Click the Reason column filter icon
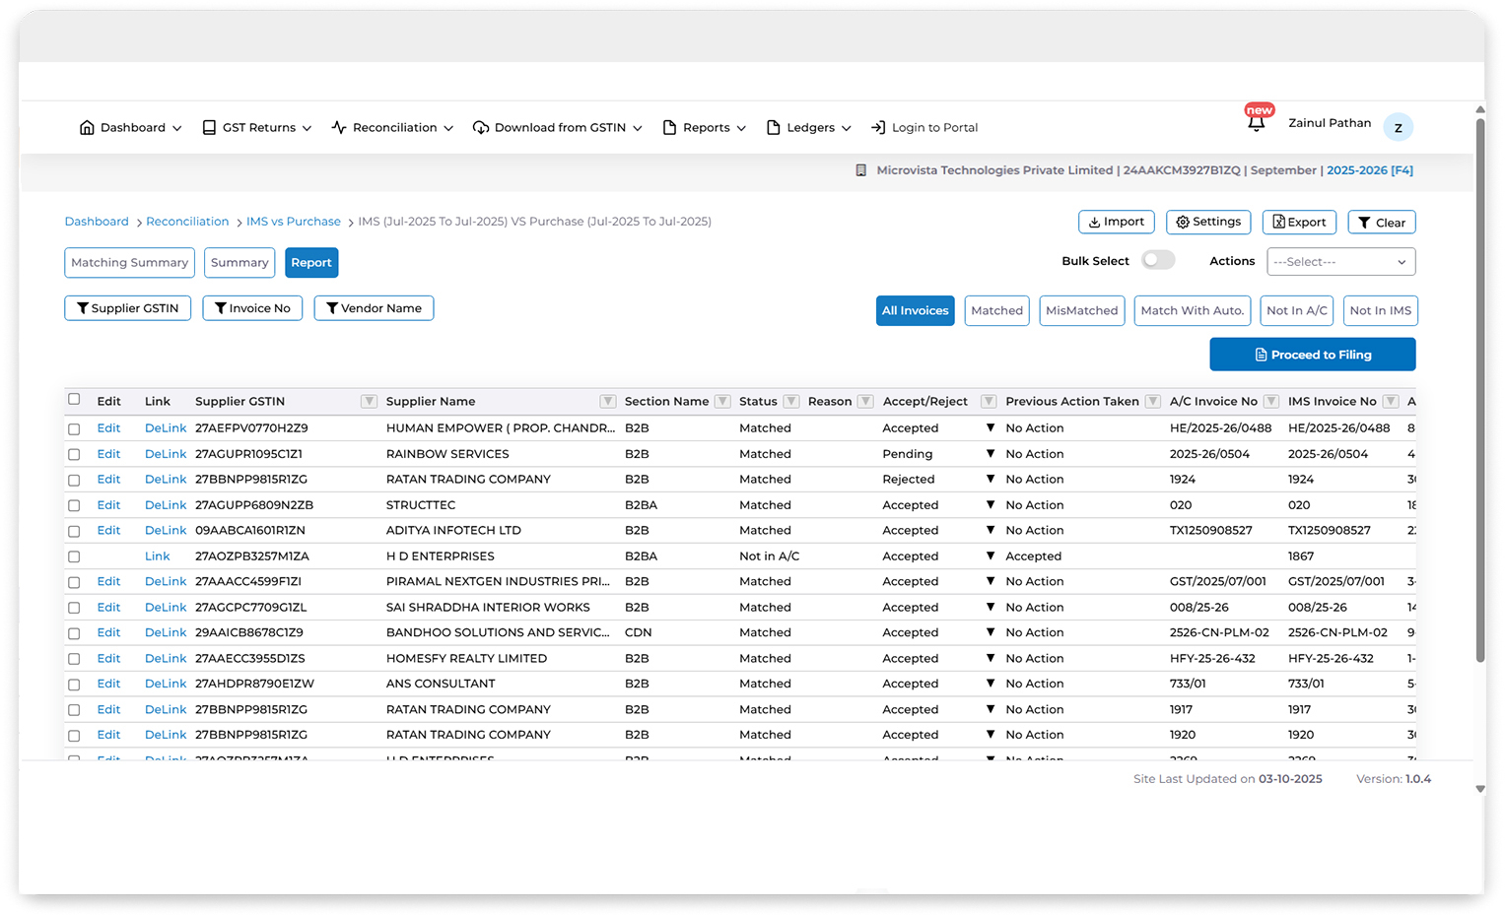 coord(865,401)
